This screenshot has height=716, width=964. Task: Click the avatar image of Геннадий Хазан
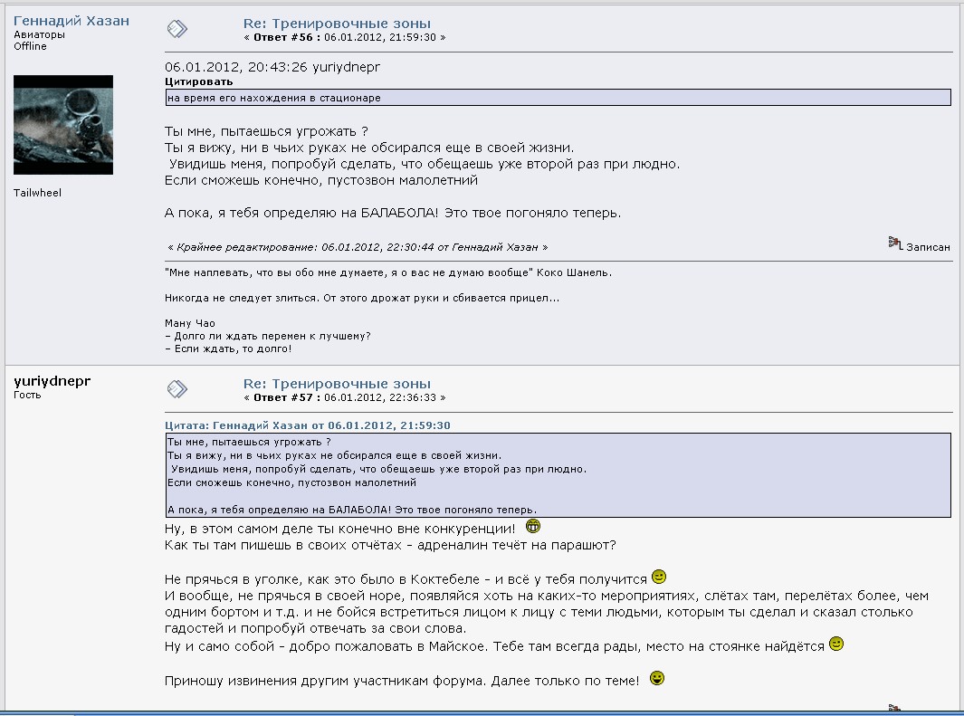pyautogui.click(x=63, y=125)
